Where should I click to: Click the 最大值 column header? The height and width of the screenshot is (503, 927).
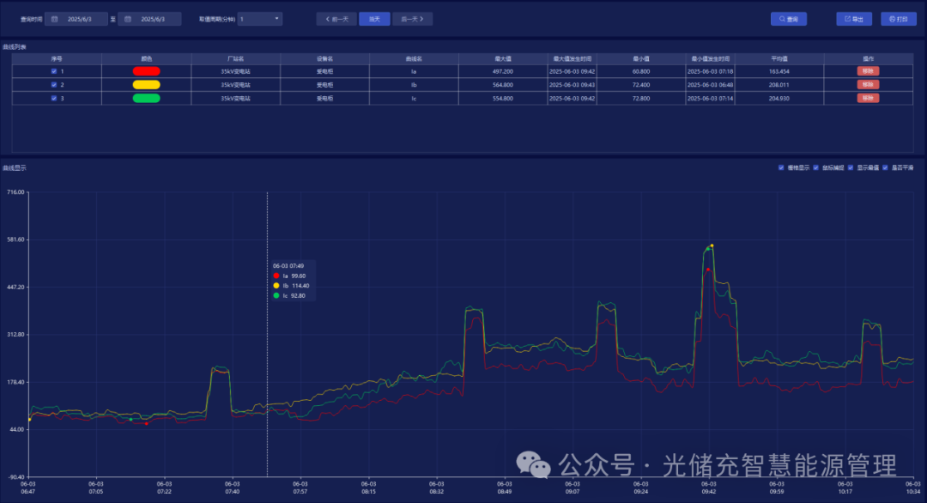[x=503, y=58]
